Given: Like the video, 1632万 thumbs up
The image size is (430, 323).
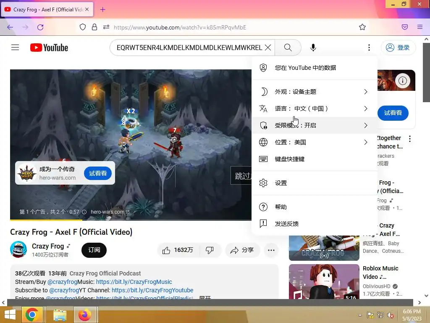Looking at the screenshot, I should (178, 250).
